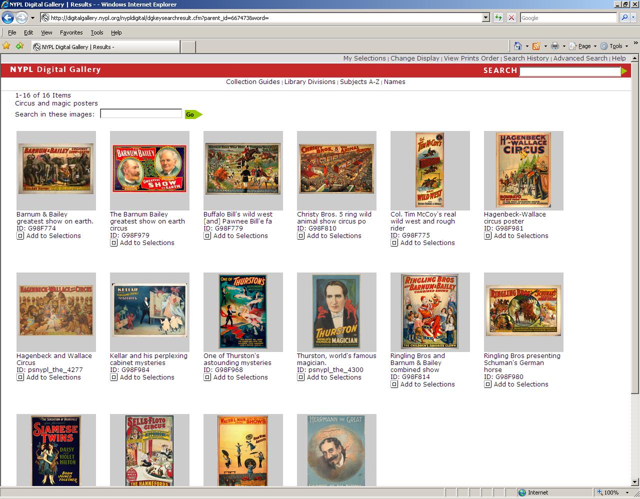Screen dimensions: 640x499
Task: Open Thurston world's famous magician thumbnail
Action: [x=336, y=312]
